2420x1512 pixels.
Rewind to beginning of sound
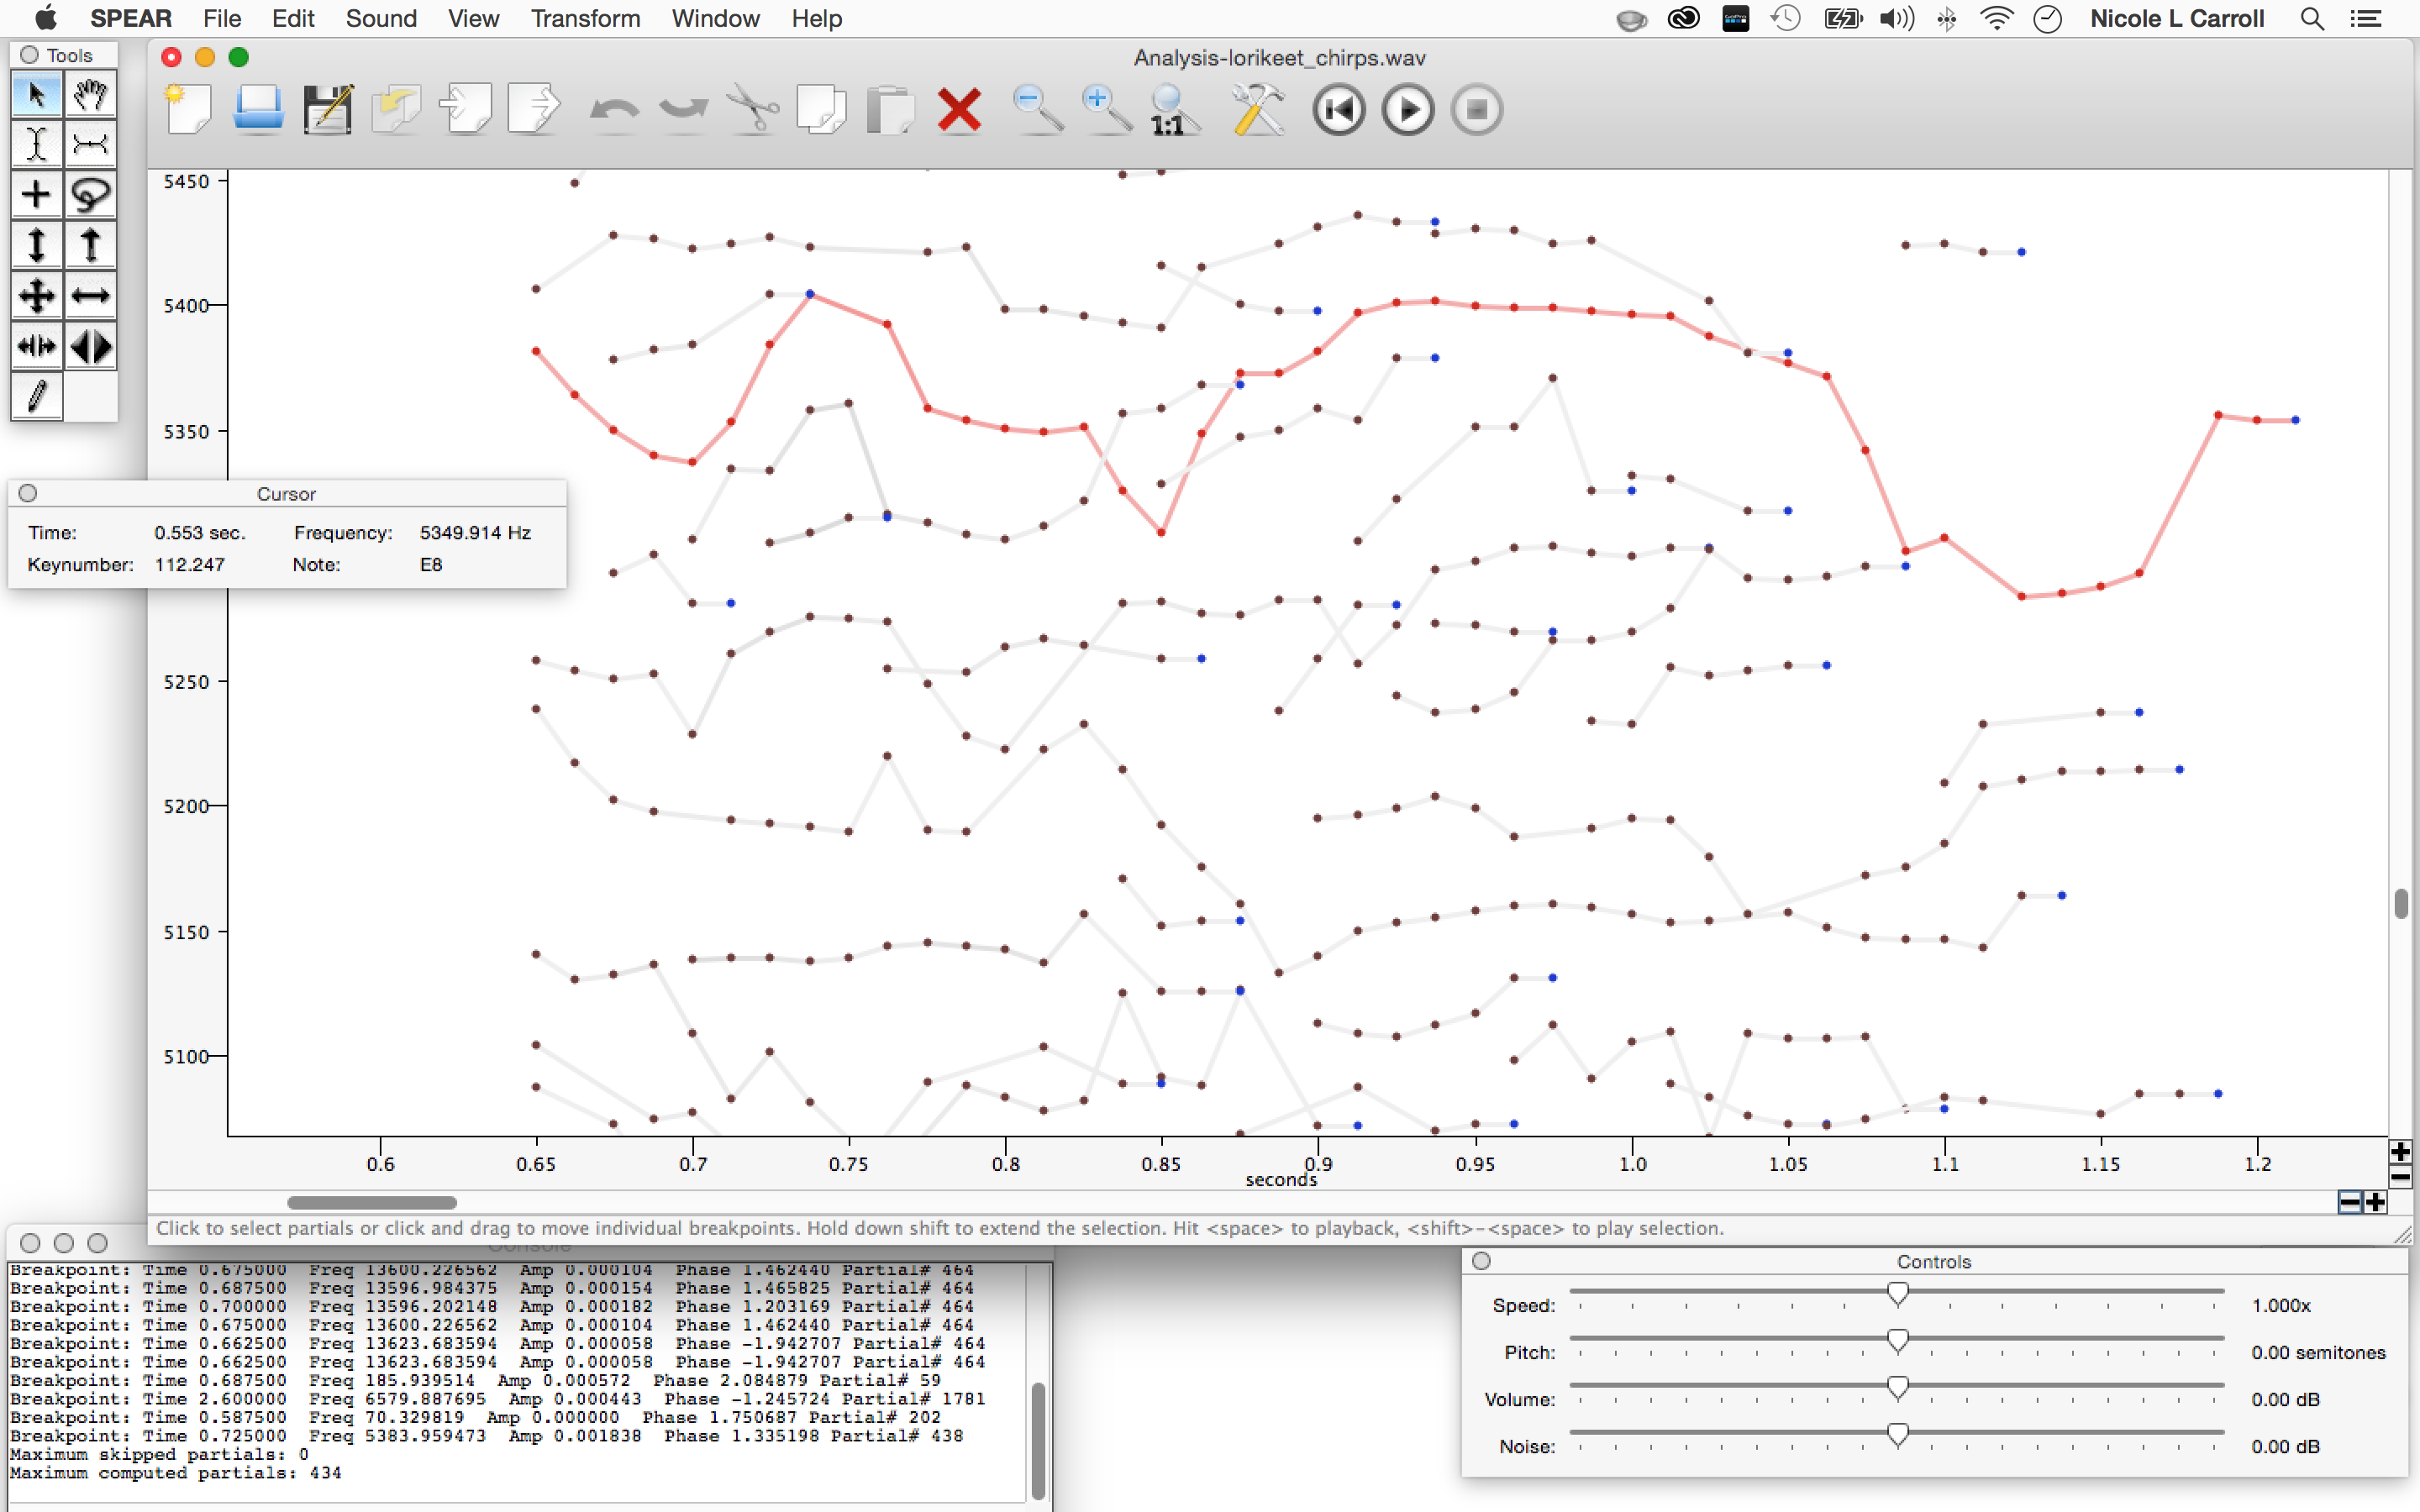pyautogui.click(x=1338, y=109)
